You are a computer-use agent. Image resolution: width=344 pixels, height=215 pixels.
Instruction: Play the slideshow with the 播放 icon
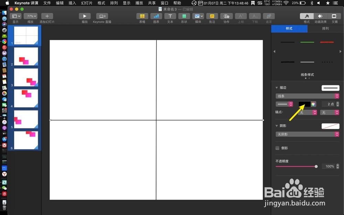point(84,16)
